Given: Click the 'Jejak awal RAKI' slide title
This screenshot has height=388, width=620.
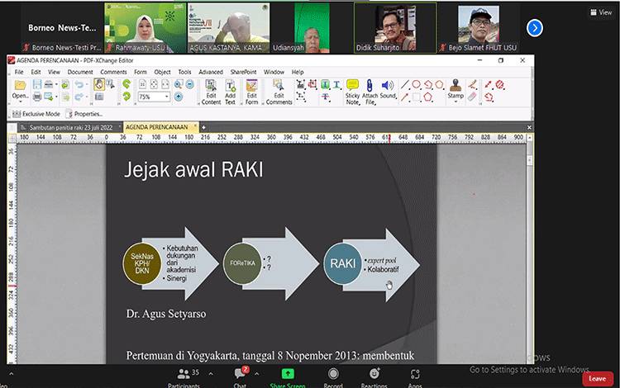Looking at the screenshot, I should coord(193,170).
